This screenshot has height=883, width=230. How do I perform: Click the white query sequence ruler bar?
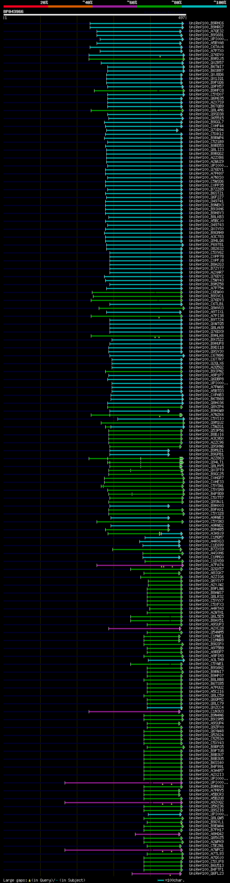coord(95,15)
